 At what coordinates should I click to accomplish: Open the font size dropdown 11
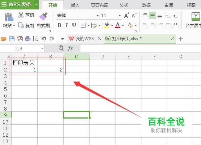(x=120, y=16)
